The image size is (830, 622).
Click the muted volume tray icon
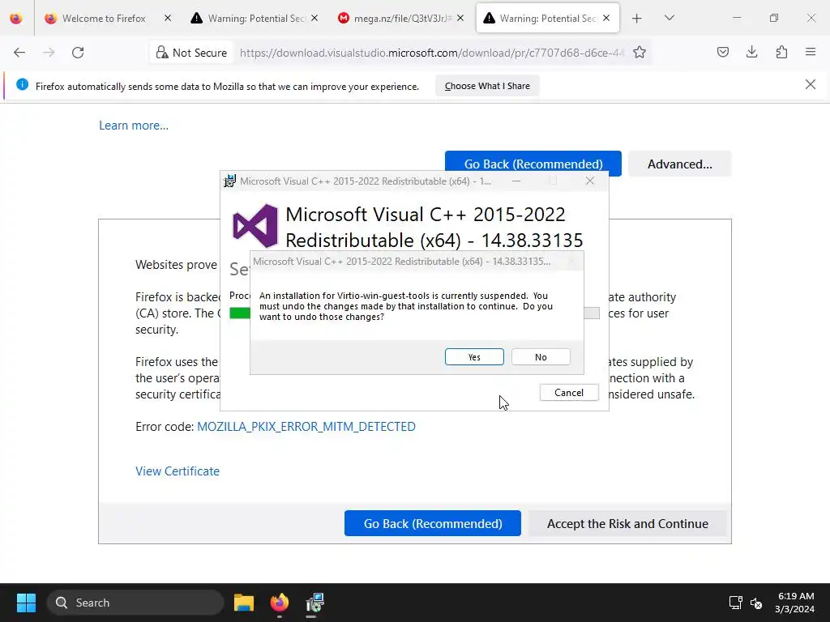tap(756, 603)
